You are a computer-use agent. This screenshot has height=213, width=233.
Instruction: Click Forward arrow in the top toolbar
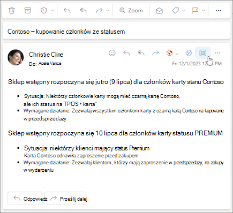pyautogui.click(x=99, y=11)
